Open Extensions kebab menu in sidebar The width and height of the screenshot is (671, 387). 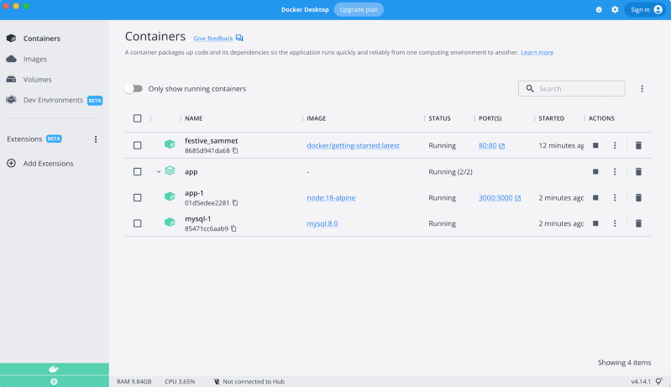[x=96, y=139]
